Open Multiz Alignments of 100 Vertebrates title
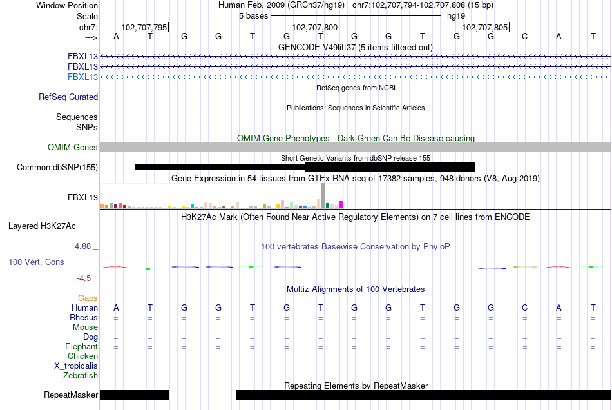612x410 pixels. coord(356,289)
